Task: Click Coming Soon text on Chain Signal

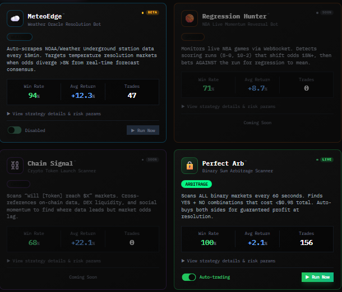Action: pyautogui.click(x=83, y=277)
